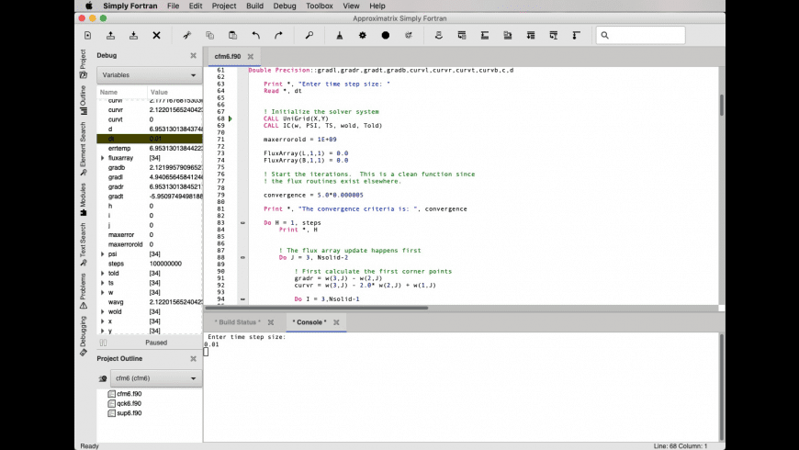Expand the psi variable entry
The height and width of the screenshot is (450, 799).
pos(103,253)
